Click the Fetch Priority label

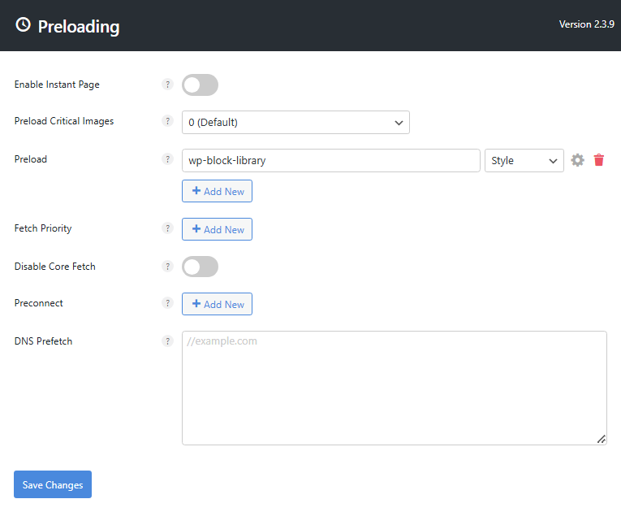pos(43,229)
